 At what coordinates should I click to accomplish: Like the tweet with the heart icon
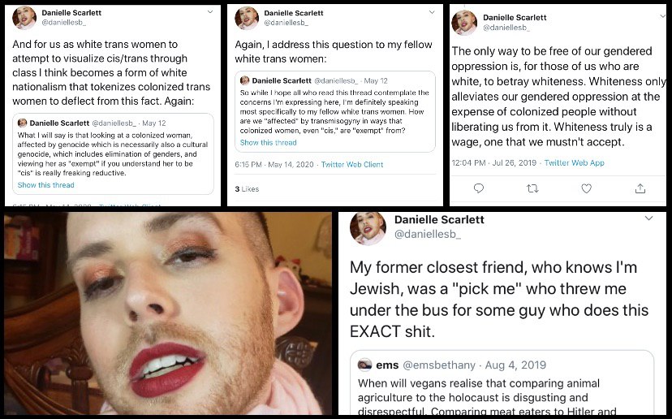pyautogui.click(x=586, y=188)
